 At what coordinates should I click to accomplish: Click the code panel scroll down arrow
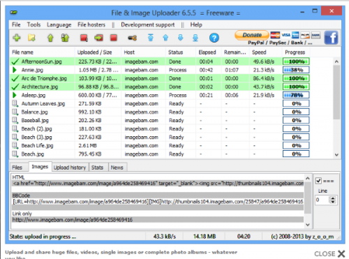[x=308, y=225]
